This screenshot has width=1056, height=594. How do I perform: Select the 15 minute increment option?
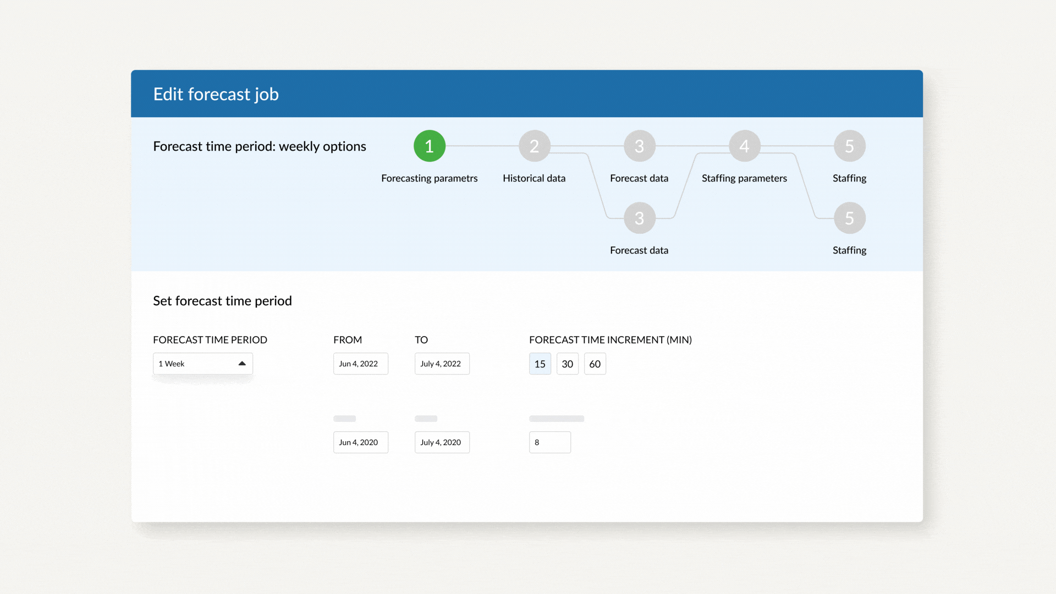point(540,364)
